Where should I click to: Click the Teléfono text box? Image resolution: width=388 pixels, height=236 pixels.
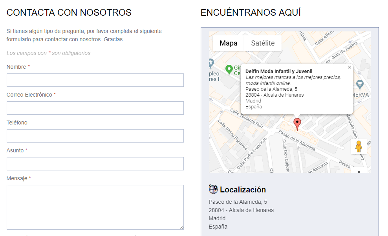pyautogui.click(x=95, y=136)
